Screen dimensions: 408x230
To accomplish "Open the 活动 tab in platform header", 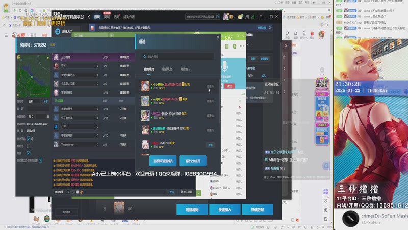I will (116, 17).
